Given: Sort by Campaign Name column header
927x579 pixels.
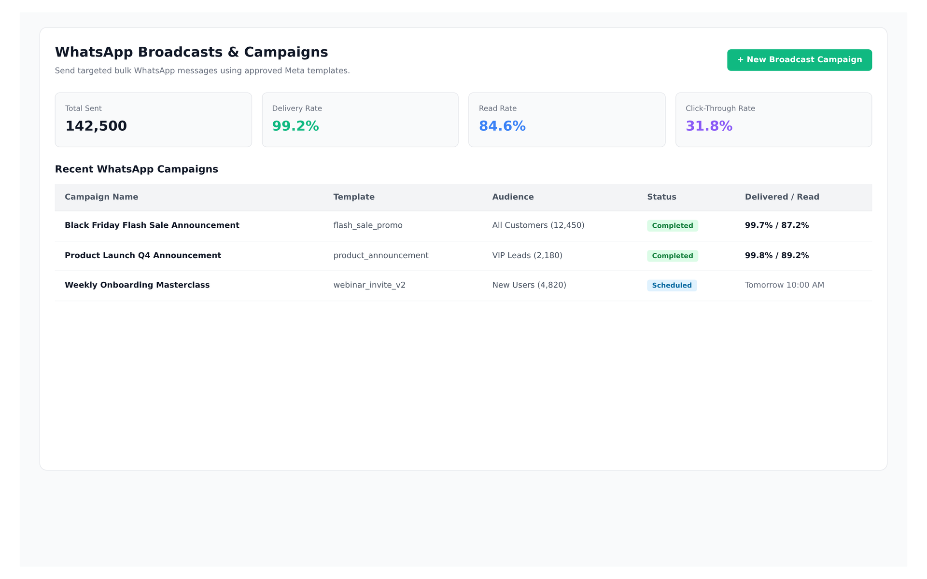Looking at the screenshot, I should 101,197.
